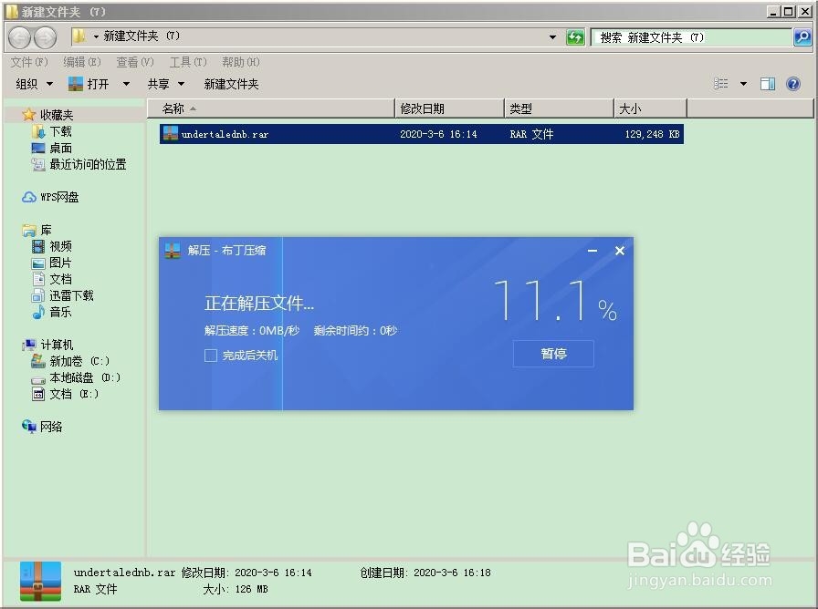Select 下载 in the favorites list
The height and width of the screenshot is (609, 818).
(60, 131)
